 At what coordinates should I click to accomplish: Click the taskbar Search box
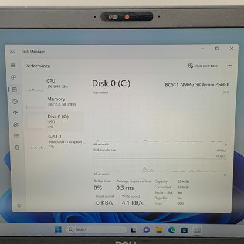coord(97,229)
